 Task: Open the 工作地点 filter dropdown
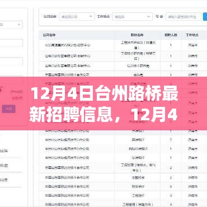coord(132,17)
